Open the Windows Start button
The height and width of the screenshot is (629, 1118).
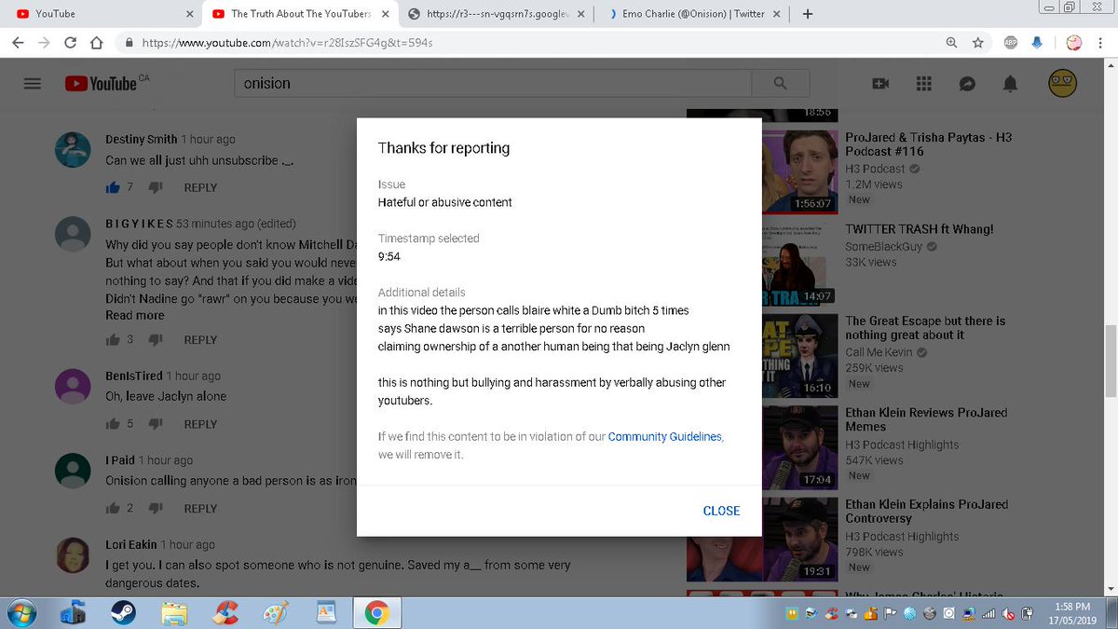point(20,612)
